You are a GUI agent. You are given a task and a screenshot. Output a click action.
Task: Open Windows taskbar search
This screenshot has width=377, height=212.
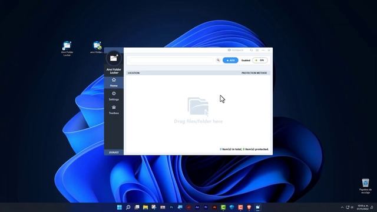click(128, 207)
